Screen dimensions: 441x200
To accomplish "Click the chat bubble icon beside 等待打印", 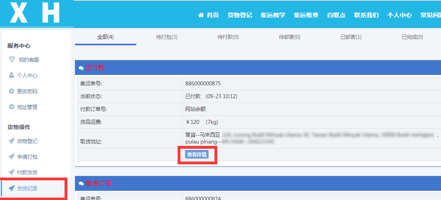I will (x=81, y=184).
